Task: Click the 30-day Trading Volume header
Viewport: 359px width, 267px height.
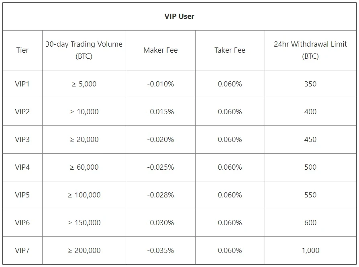Action: [84, 50]
